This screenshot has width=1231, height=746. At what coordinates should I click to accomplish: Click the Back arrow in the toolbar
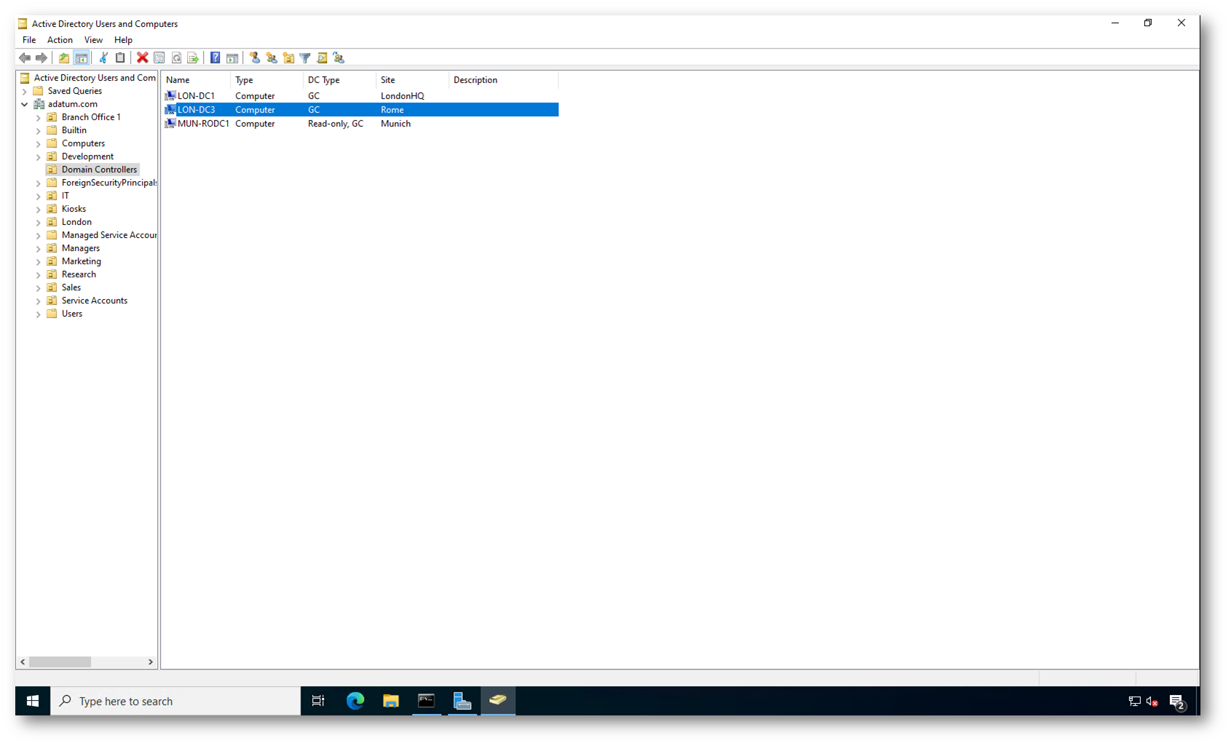tap(25, 58)
